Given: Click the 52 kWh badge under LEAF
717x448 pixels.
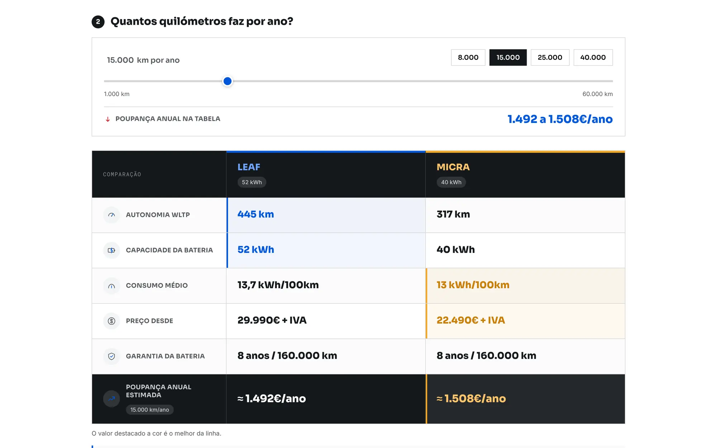Looking at the screenshot, I should 252,182.
